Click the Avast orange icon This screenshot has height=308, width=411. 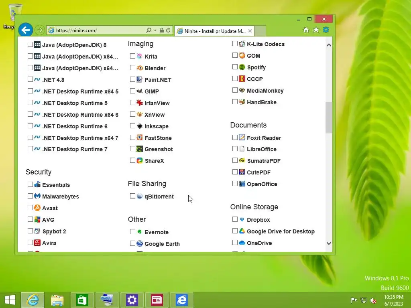pos(37,208)
